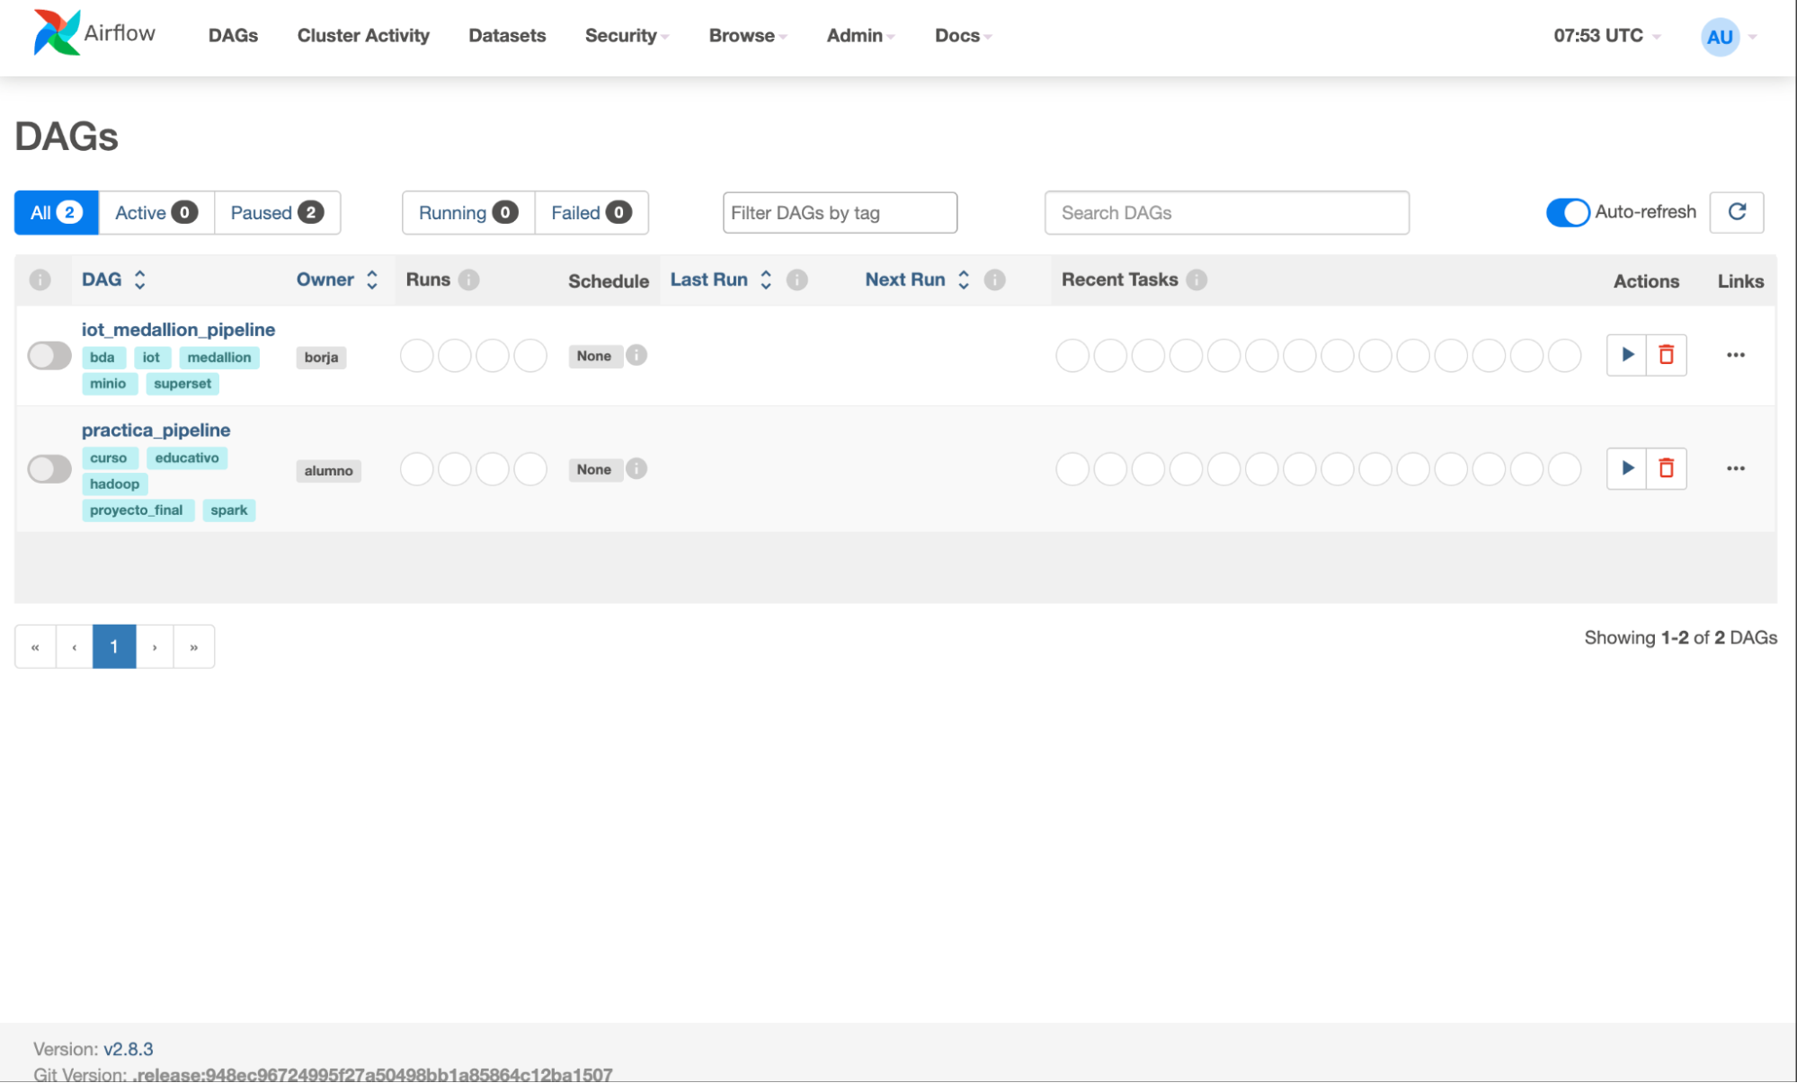
Task: Unpause the iot_medallion_pipeline DAG toggle
Action: [49, 356]
